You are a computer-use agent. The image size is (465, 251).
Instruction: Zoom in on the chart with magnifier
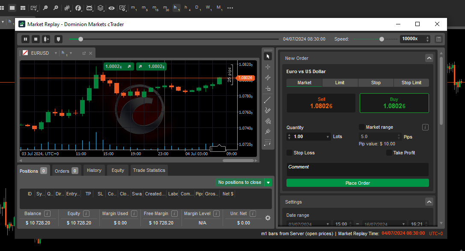click(56, 8)
